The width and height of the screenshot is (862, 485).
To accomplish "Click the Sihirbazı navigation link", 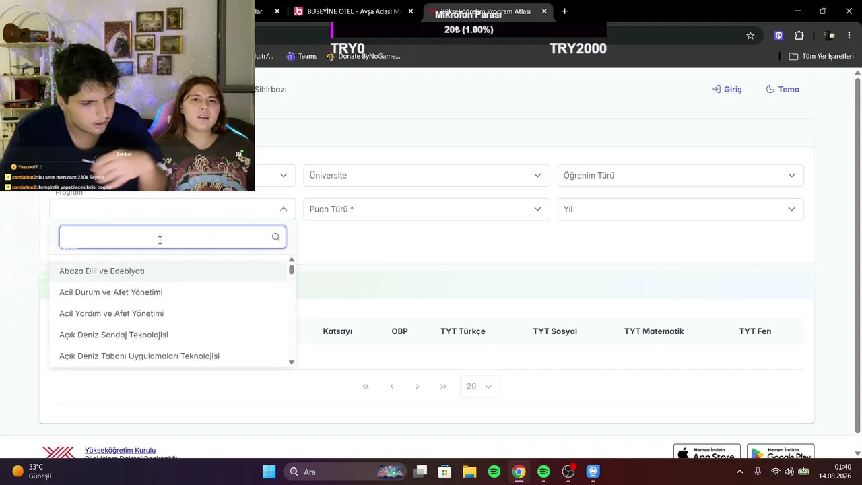I will tap(271, 89).
